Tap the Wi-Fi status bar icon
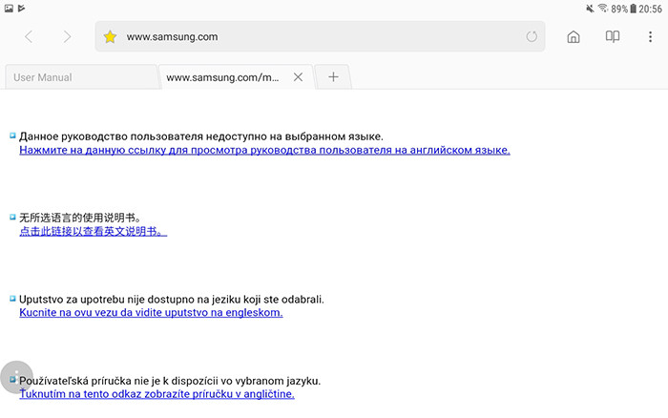Image resolution: width=668 pixels, height=418 pixels. (x=602, y=8)
